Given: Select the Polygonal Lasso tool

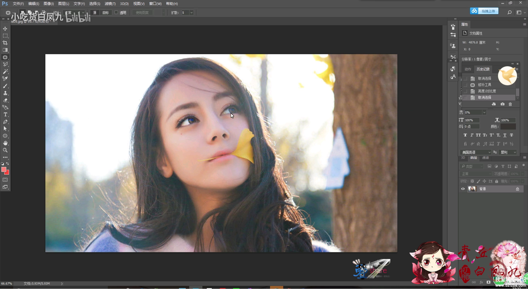Looking at the screenshot, I should point(5,64).
